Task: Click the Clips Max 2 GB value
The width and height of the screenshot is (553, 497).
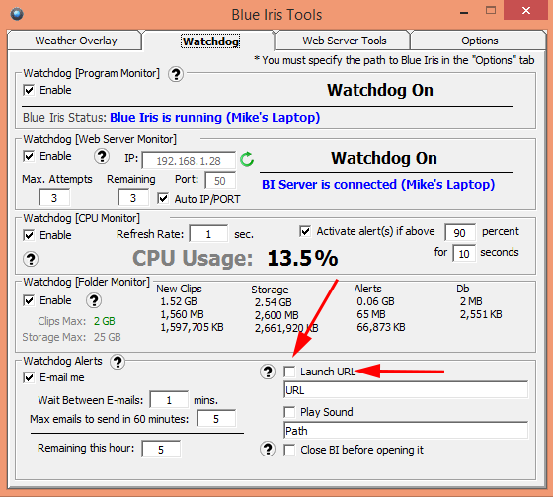Action: [x=105, y=321]
